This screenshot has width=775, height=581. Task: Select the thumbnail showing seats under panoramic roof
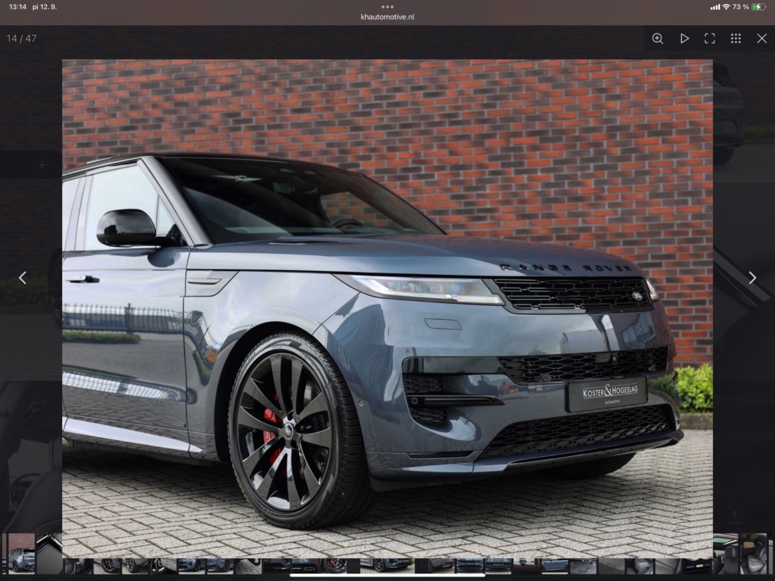726,553
